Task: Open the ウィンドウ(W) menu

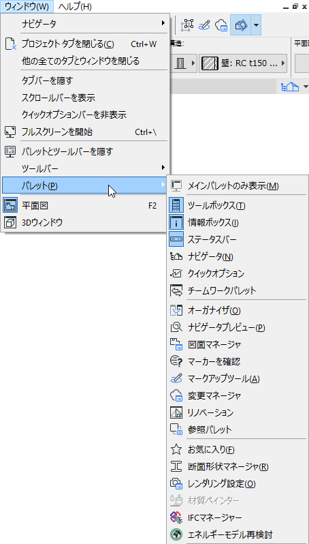Action: point(27,6)
